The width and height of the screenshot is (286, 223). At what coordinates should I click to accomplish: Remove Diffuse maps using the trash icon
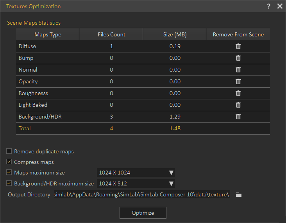point(238,46)
